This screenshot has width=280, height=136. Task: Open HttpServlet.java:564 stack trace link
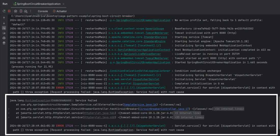point(99,113)
